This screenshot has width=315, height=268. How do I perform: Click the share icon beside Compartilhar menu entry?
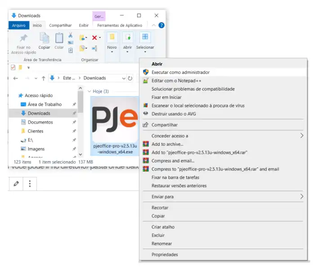(x=145, y=125)
